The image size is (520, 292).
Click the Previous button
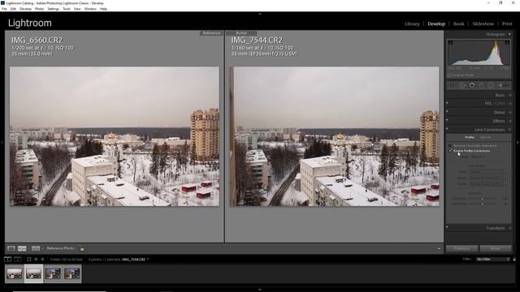point(462,248)
